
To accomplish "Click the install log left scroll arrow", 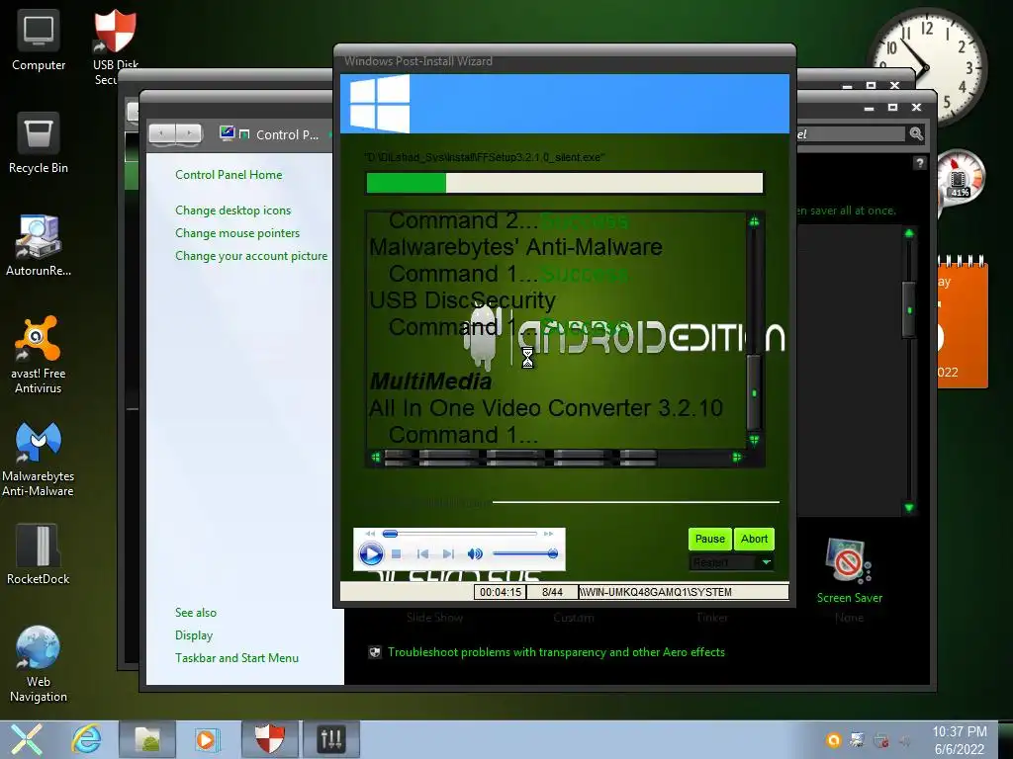I will tap(376, 457).
